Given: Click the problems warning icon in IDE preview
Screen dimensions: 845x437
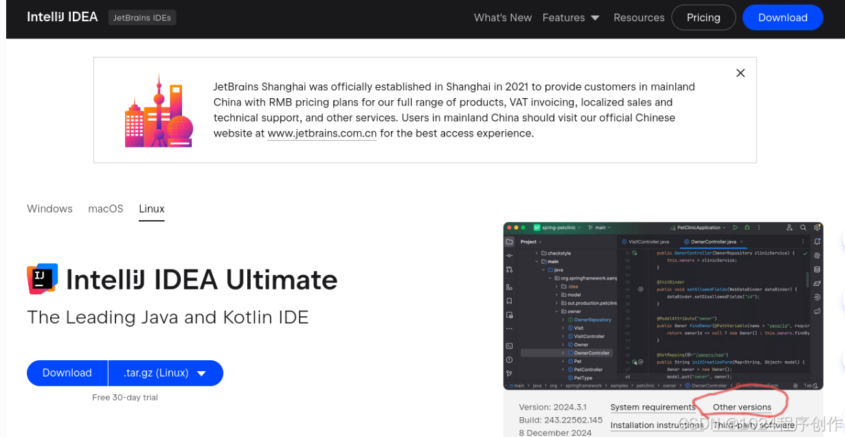Looking at the screenshot, I should click(x=509, y=360).
